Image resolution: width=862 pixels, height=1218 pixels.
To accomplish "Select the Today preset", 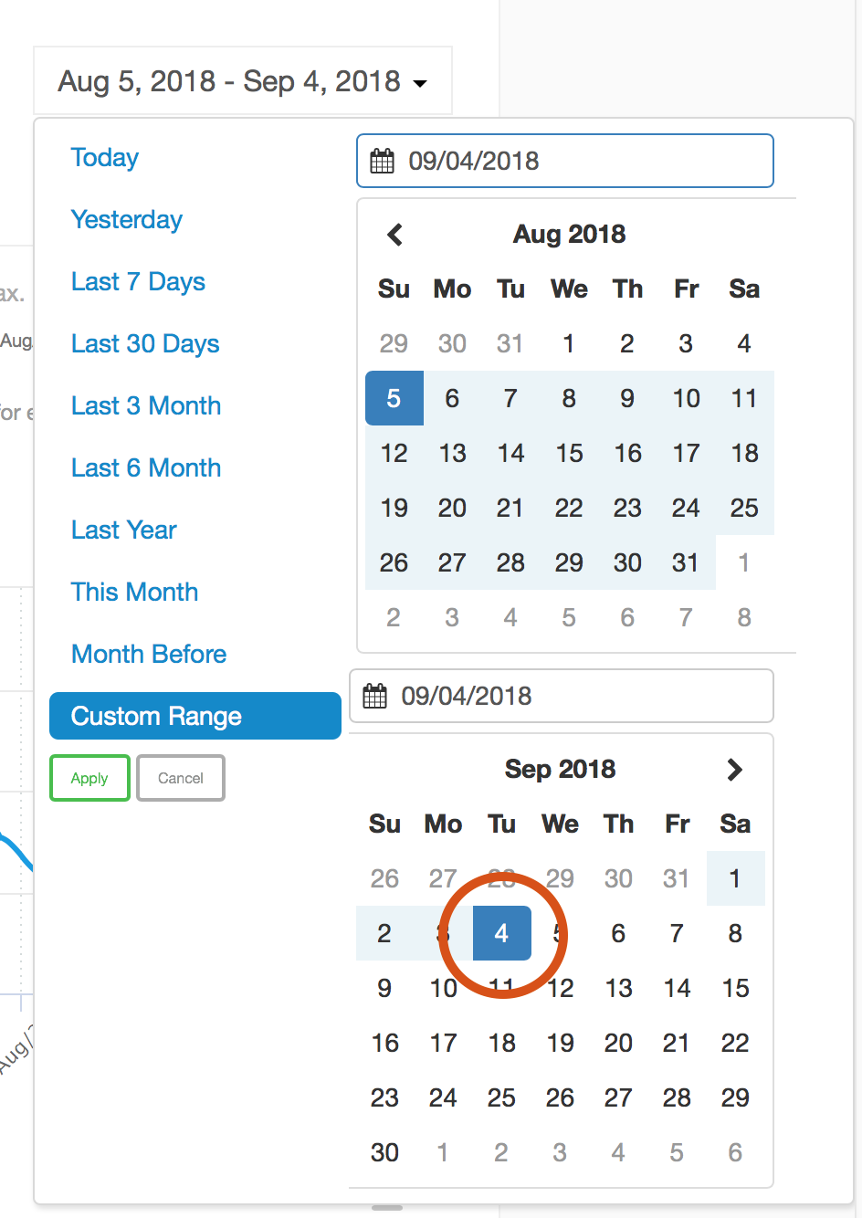I will coord(105,158).
